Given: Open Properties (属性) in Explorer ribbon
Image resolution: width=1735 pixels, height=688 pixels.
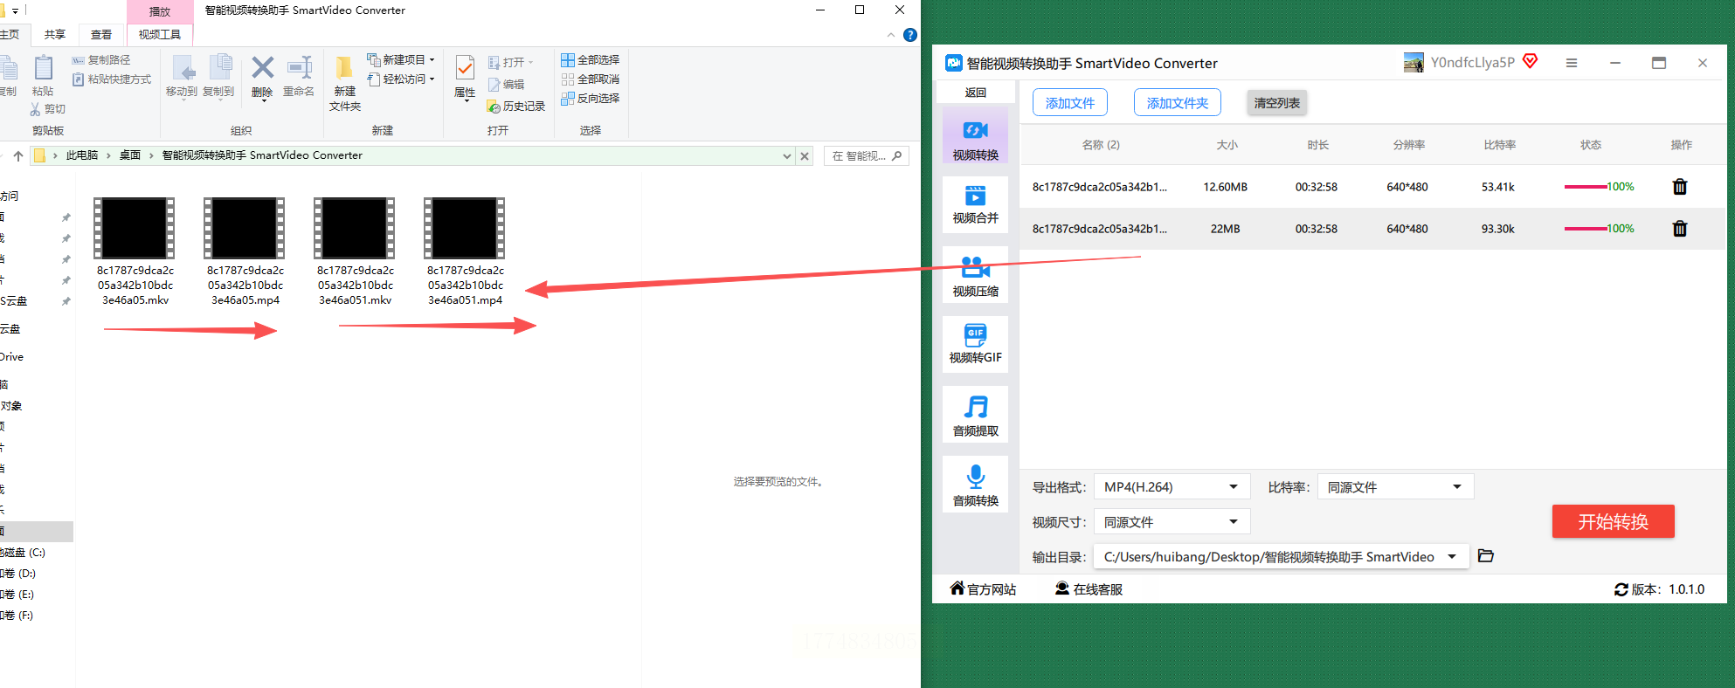Looking at the screenshot, I should [x=465, y=78].
